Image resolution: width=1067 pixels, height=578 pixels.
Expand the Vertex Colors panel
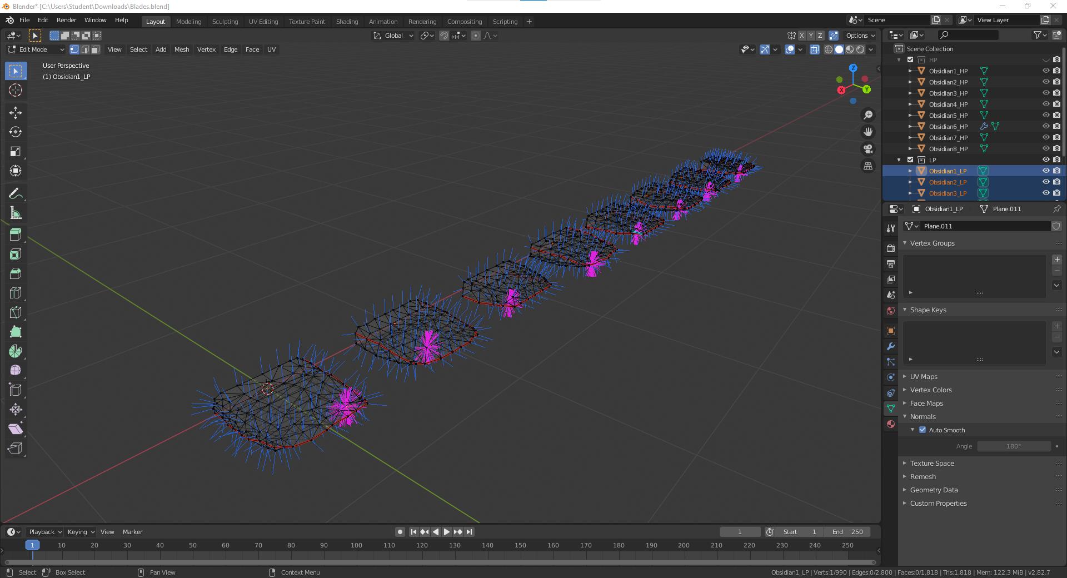pyautogui.click(x=930, y=390)
